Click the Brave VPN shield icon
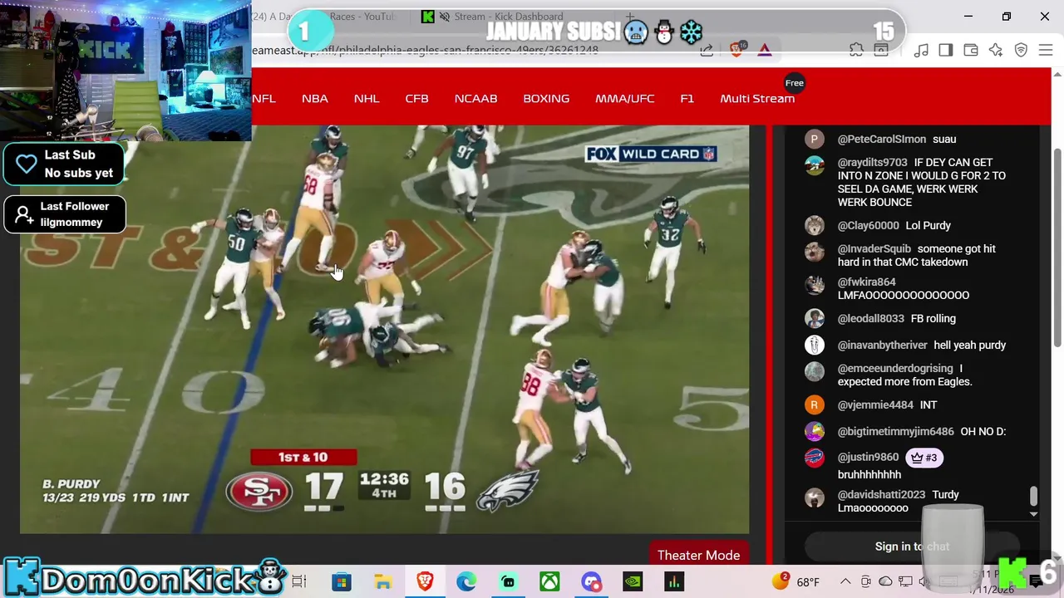Image resolution: width=1064 pixels, height=598 pixels. (x=1021, y=51)
